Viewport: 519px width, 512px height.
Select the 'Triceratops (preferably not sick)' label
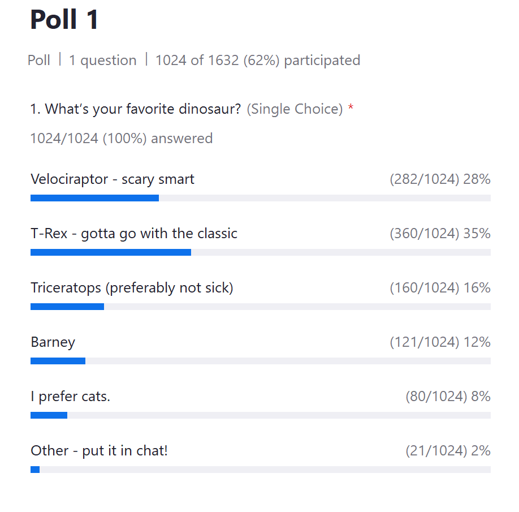coord(132,288)
